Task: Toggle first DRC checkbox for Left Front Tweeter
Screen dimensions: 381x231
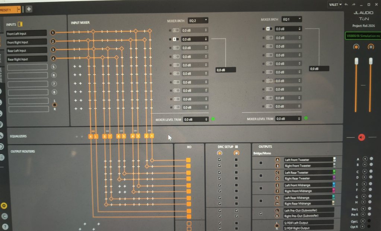Action: click(219, 160)
